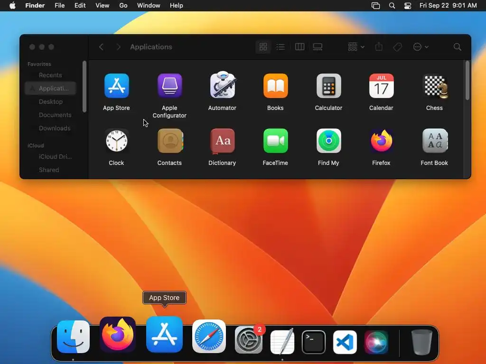Select the Chess app icon
Image resolution: width=486 pixels, height=364 pixels.
(x=435, y=86)
